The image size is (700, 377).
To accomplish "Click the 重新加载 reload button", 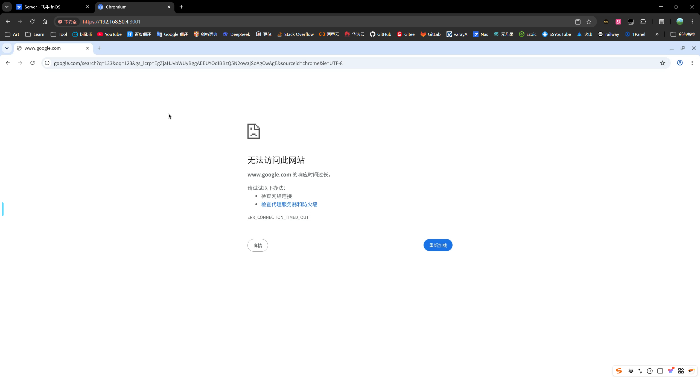I will tap(438, 245).
